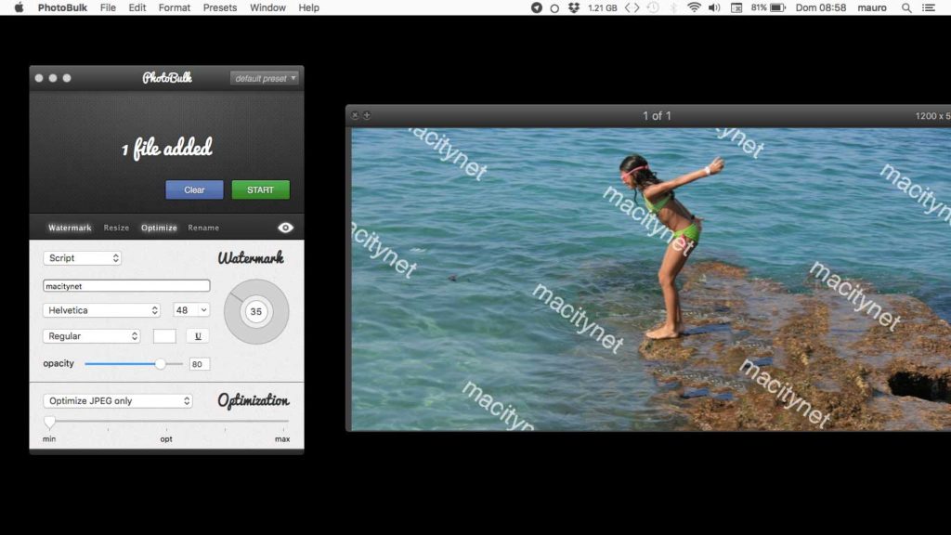Click the 1 of 1 preview title
The width and height of the screenshot is (951, 535).
[657, 116]
